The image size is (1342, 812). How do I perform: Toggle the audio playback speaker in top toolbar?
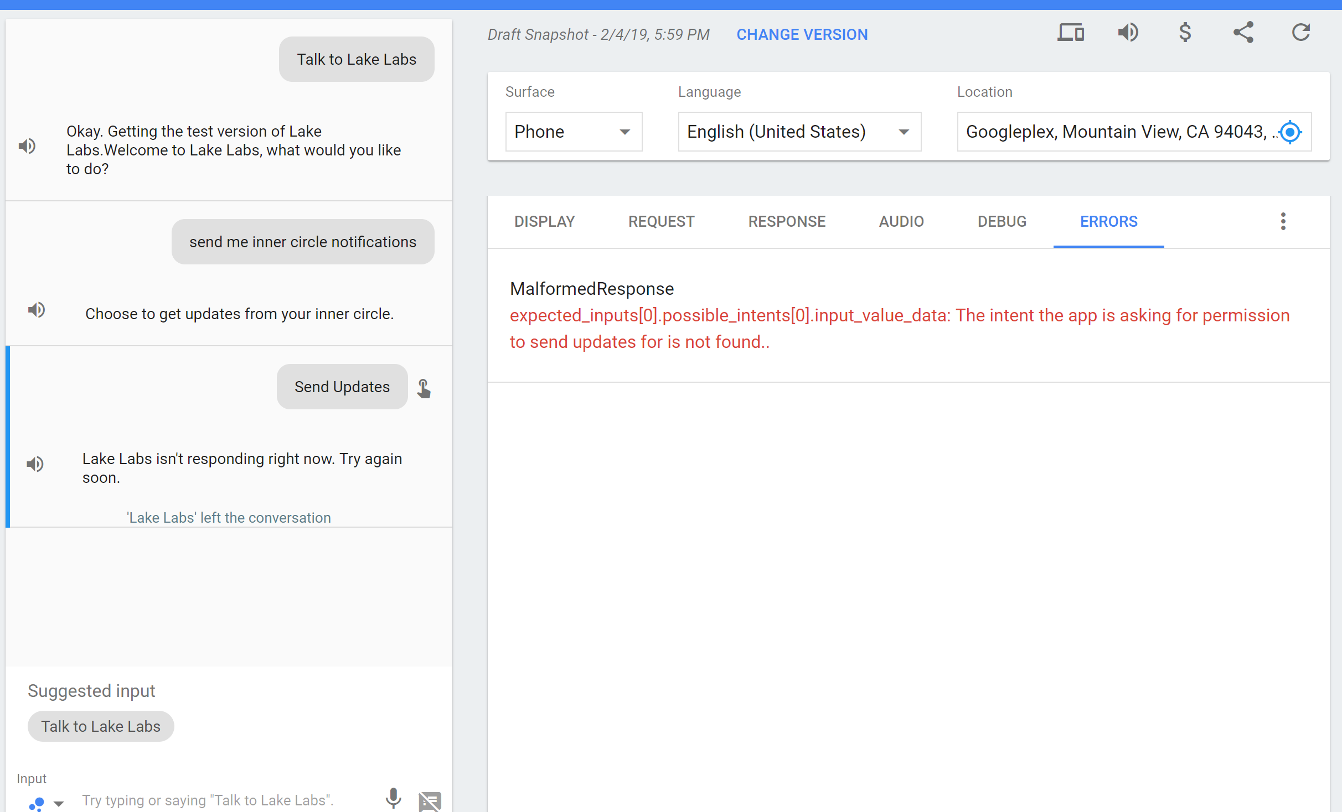pos(1128,33)
